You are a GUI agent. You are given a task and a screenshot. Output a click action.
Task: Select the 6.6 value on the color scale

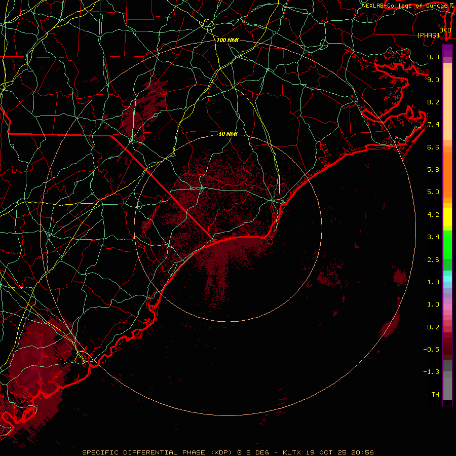[x=433, y=147]
